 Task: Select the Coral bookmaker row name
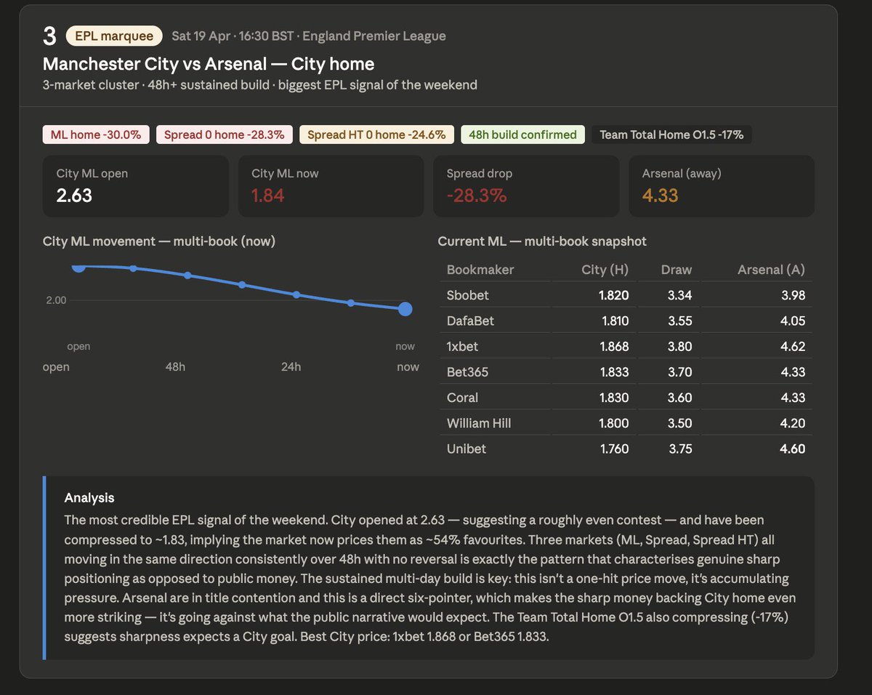(x=462, y=398)
